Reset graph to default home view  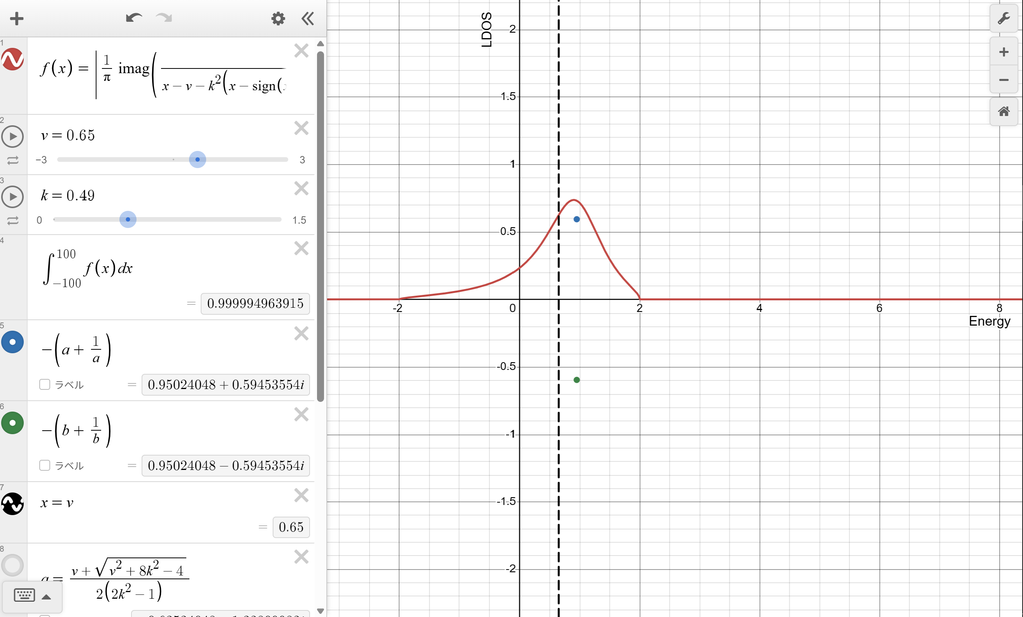point(1003,111)
